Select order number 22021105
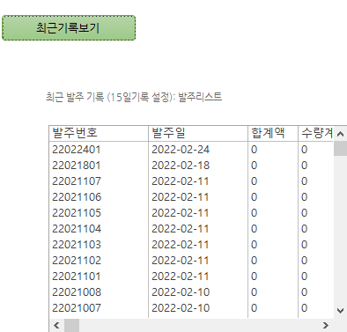Image resolution: width=347 pixels, height=332 pixels. pos(77,213)
